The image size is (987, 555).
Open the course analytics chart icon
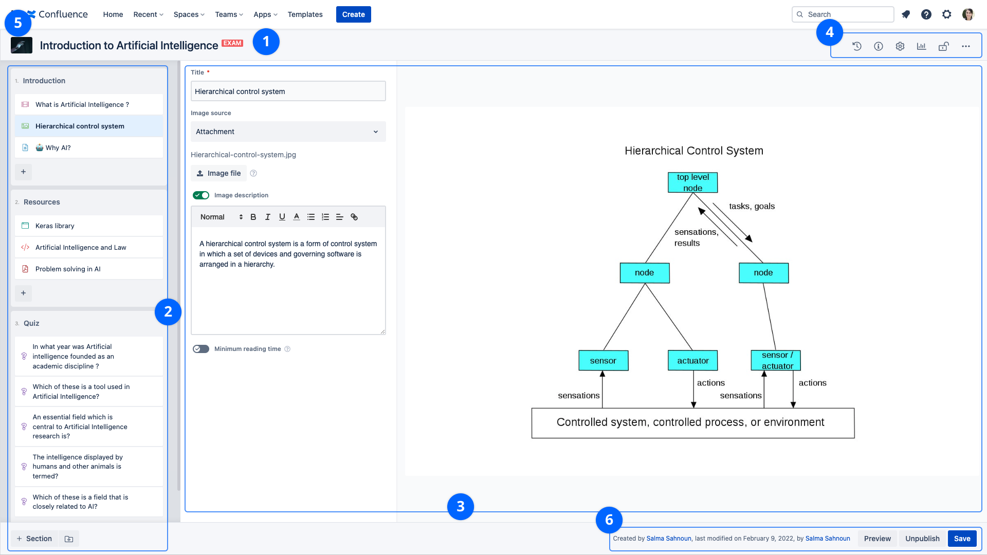(922, 46)
